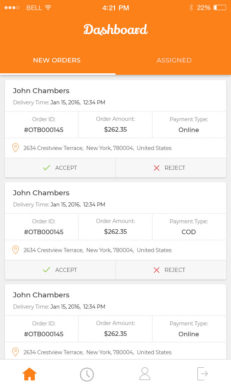Open order history clock icon
This screenshot has width=231, height=389.
coord(87,374)
